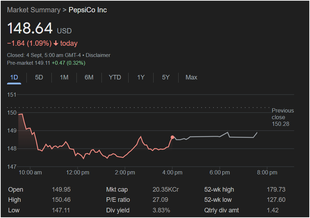
Task: Click the Div yield label
Action: pyautogui.click(x=118, y=210)
